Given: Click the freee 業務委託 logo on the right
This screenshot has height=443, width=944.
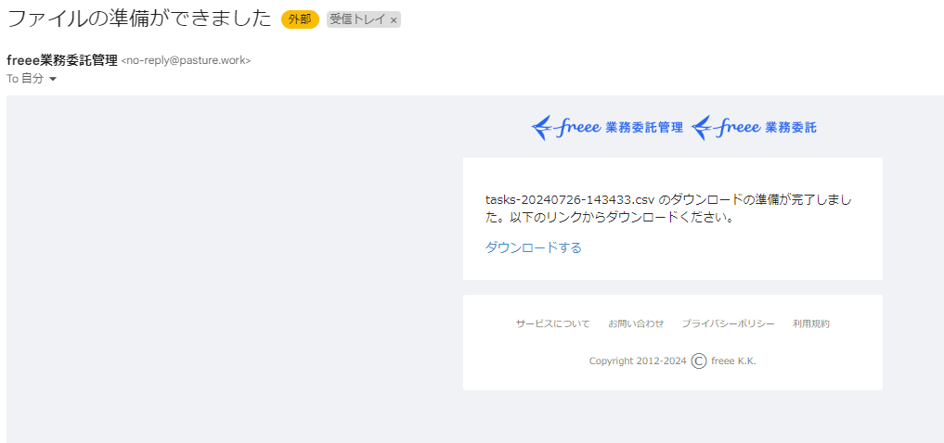Looking at the screenshot, I should pyautogui.click(x=754, y=127).
